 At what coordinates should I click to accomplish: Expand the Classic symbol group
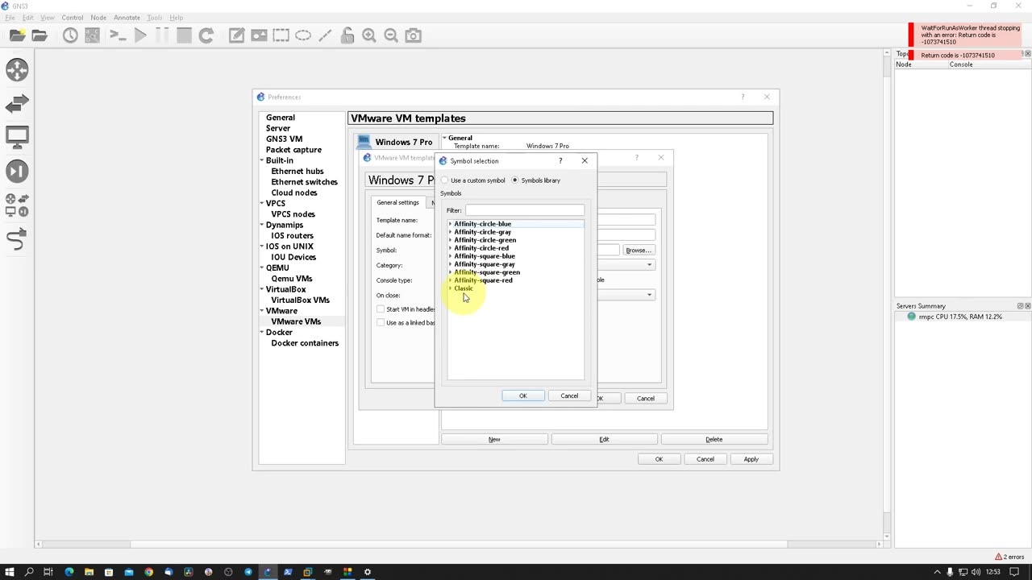coord(451,288)
